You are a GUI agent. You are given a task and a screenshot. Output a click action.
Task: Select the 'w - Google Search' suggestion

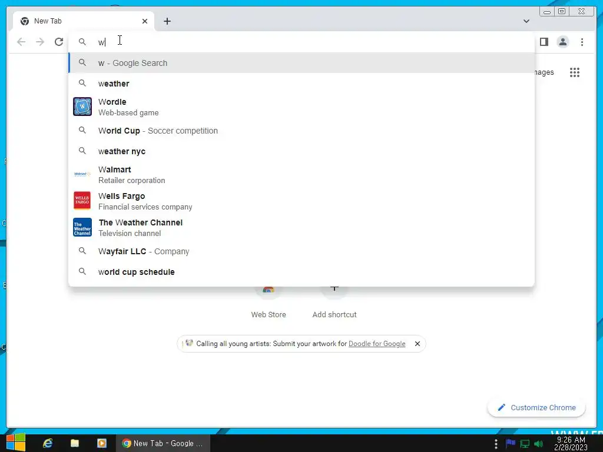click(301, 63)
